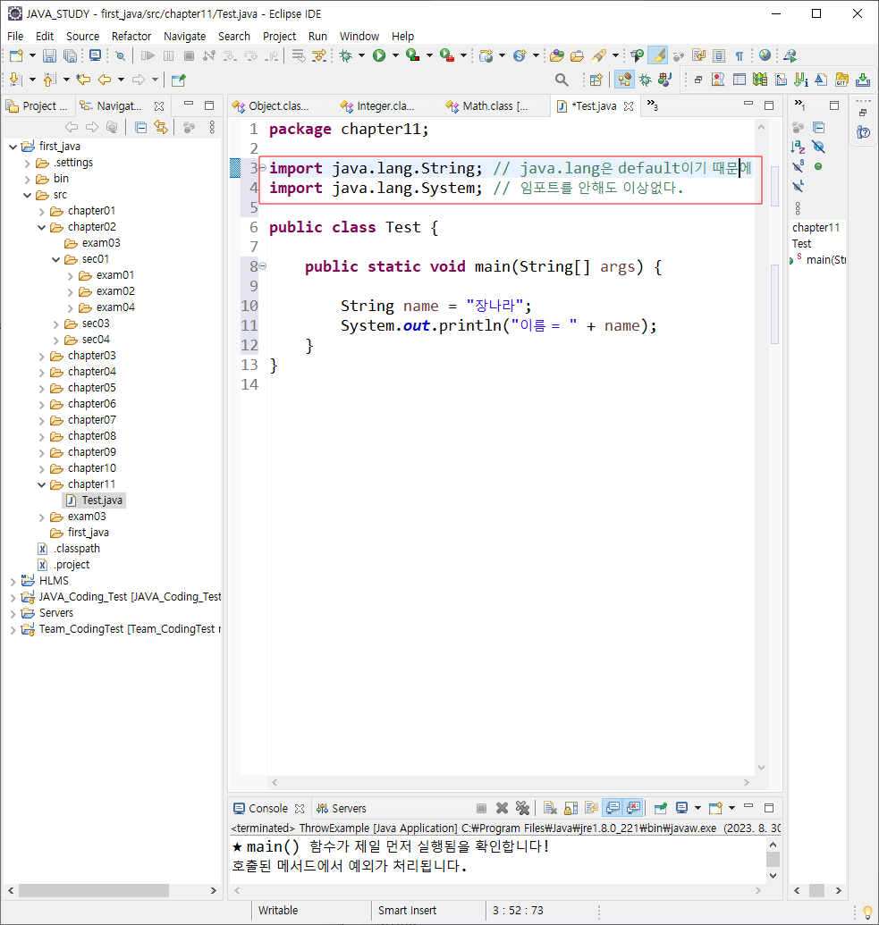Click the lightbulb tip icon in status bar
The width and height of the screenshot is (879, 925).
pyautogui.click(x=867, y=912)
